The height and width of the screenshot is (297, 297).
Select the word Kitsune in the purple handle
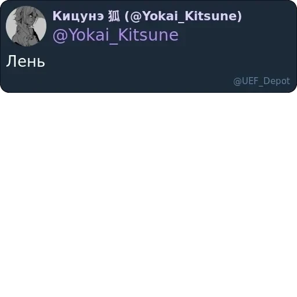pos(148,35)
